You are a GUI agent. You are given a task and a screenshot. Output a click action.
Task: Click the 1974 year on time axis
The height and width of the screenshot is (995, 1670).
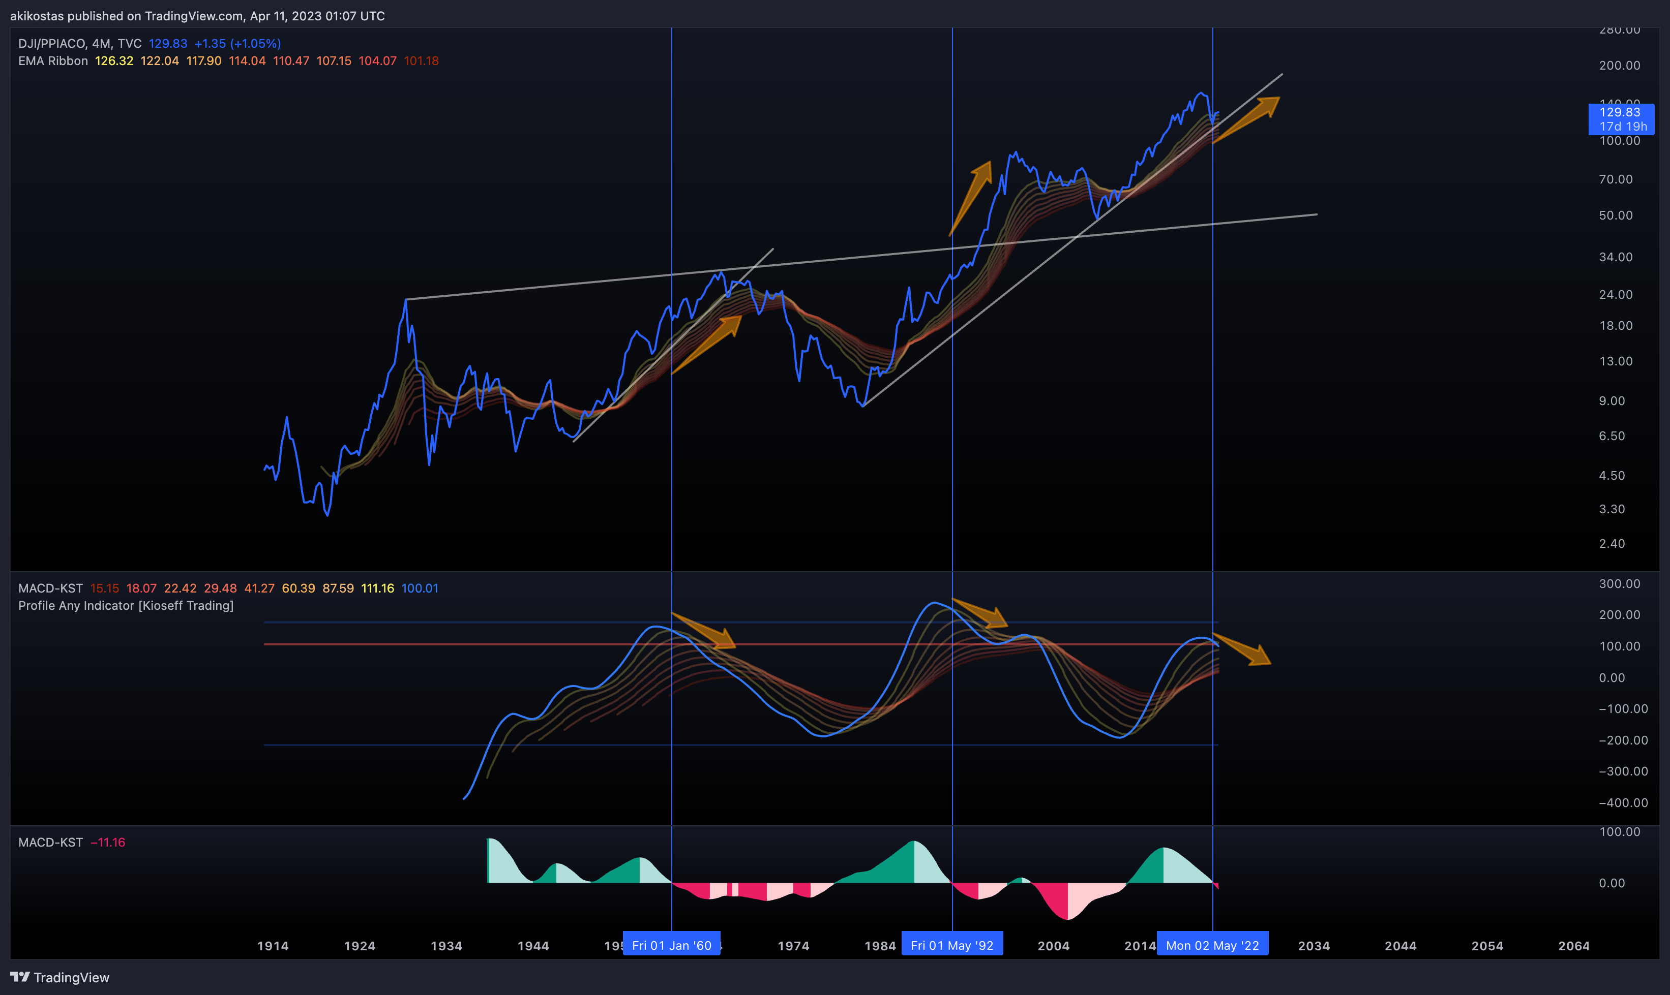pos(794,946)
